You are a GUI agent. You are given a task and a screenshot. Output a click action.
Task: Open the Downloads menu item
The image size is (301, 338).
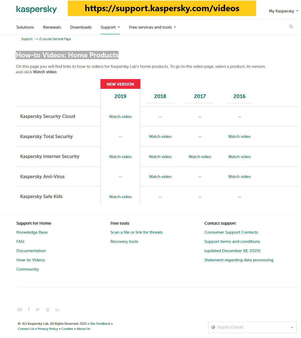pyautogui.click(x=81, y=27)
